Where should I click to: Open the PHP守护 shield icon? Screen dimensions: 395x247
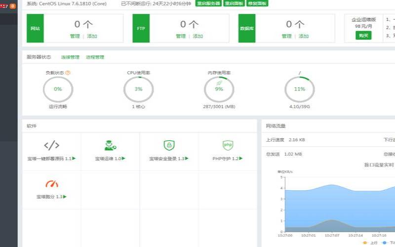click(x=228, y=145)
